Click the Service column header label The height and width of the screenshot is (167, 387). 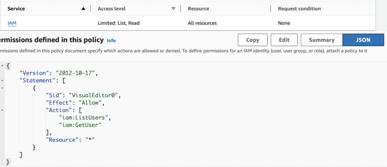(x=16, y=9)
